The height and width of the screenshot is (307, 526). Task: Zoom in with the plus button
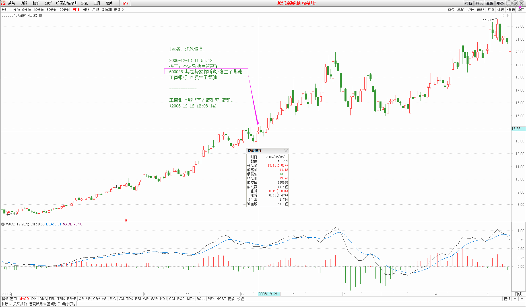pos(515,299)
